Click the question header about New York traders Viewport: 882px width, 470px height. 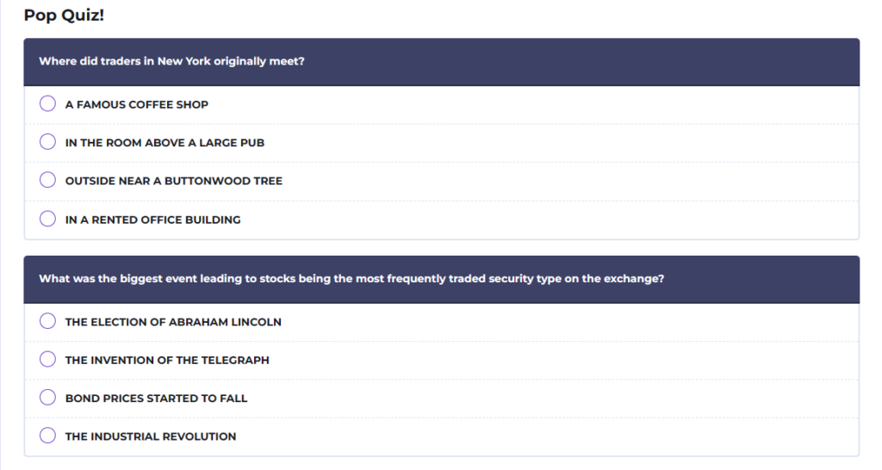point(442,62)
